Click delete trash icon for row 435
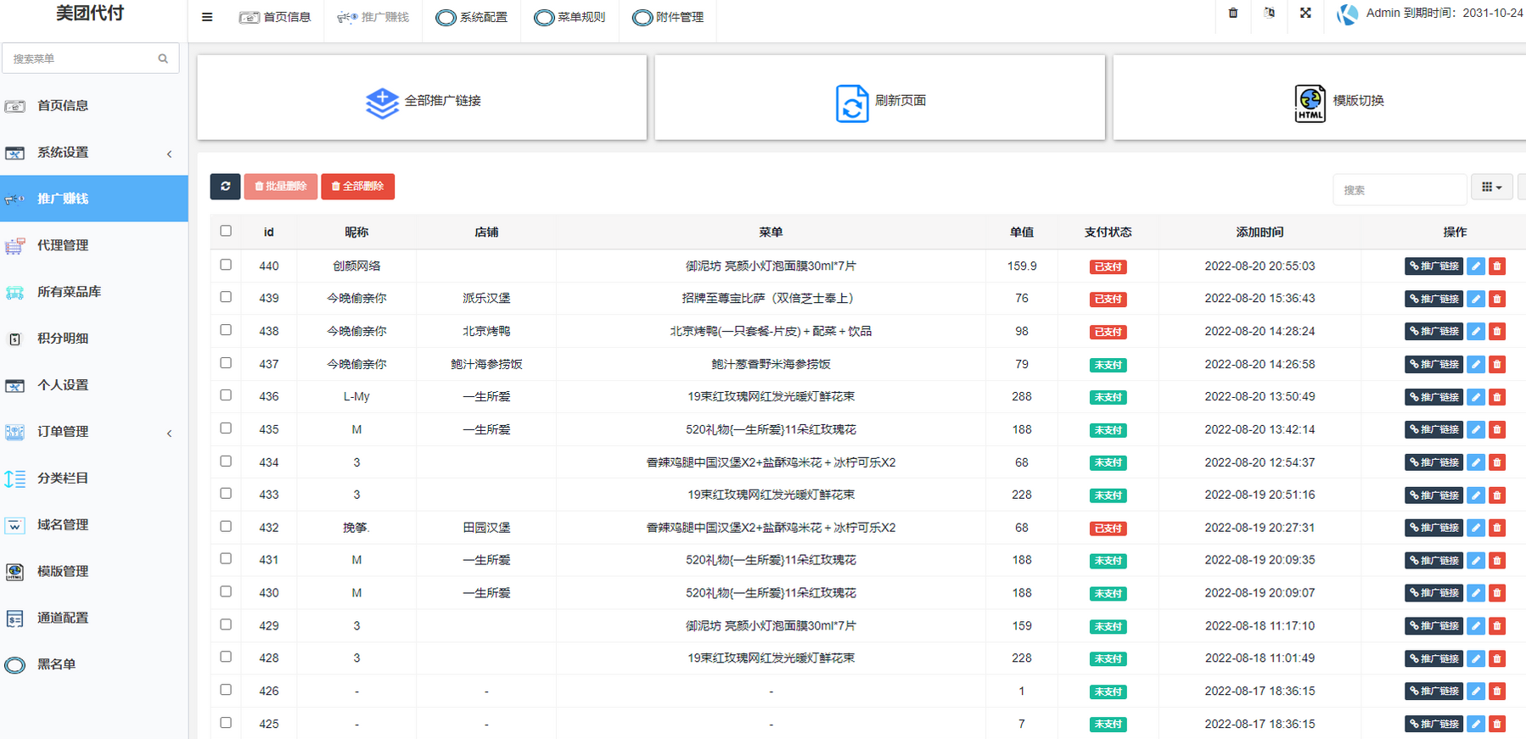Image resolution: width=1526 pixels, height=739 pixels. click(1497, 429)
